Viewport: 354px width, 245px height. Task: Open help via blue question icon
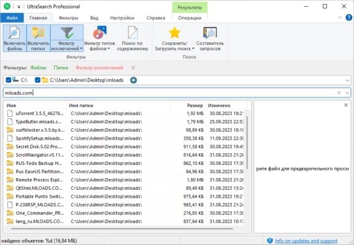(x=348, y=18)
